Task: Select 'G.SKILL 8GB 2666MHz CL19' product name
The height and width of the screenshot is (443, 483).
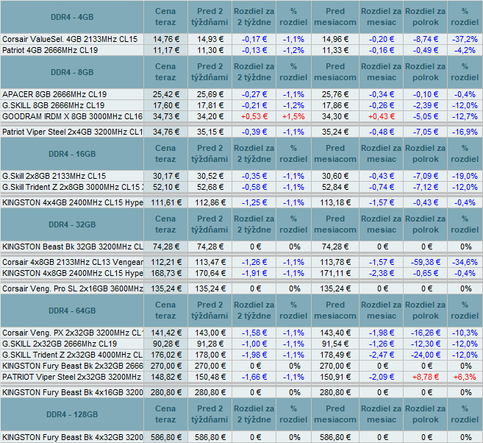Action: pos(53,106)
